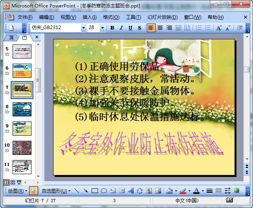Select slide 8 thumbnail
This screenshot has height=208, width=253.
22,109
